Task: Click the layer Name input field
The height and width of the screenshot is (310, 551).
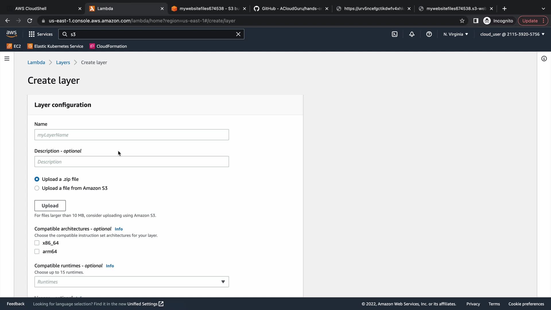Action: click(131, 135)
